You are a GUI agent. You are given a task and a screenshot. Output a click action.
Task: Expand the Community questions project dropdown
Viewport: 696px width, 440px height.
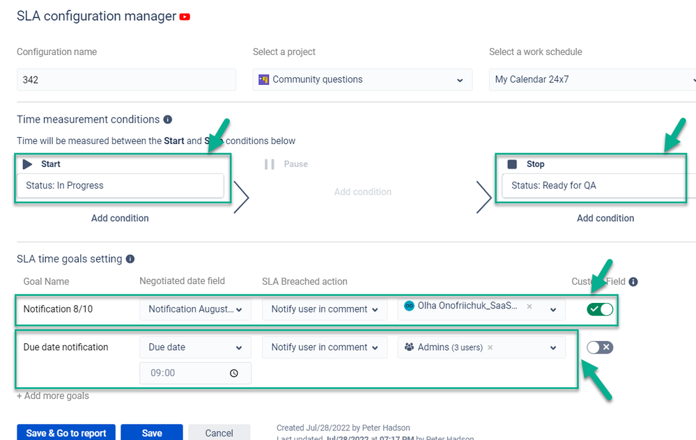[x=362, y=80]
